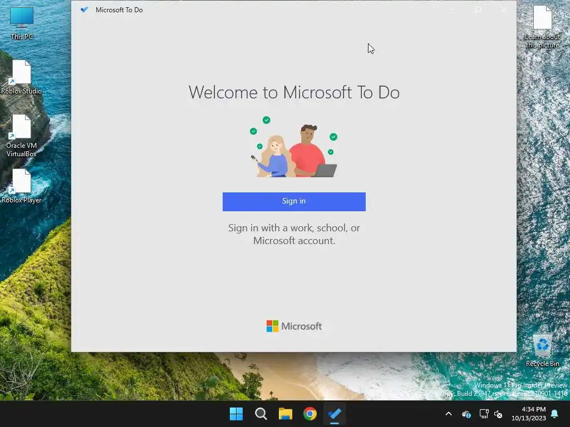Image resolution: width=570 pixels, height=427 pixels.
Task: Select the Roblox Studio desktop shortcut
Action: coord(22,77)
